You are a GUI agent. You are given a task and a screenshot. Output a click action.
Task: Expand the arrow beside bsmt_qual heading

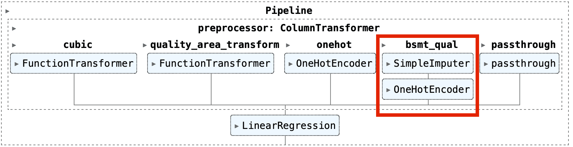click(x=384, y=45)
